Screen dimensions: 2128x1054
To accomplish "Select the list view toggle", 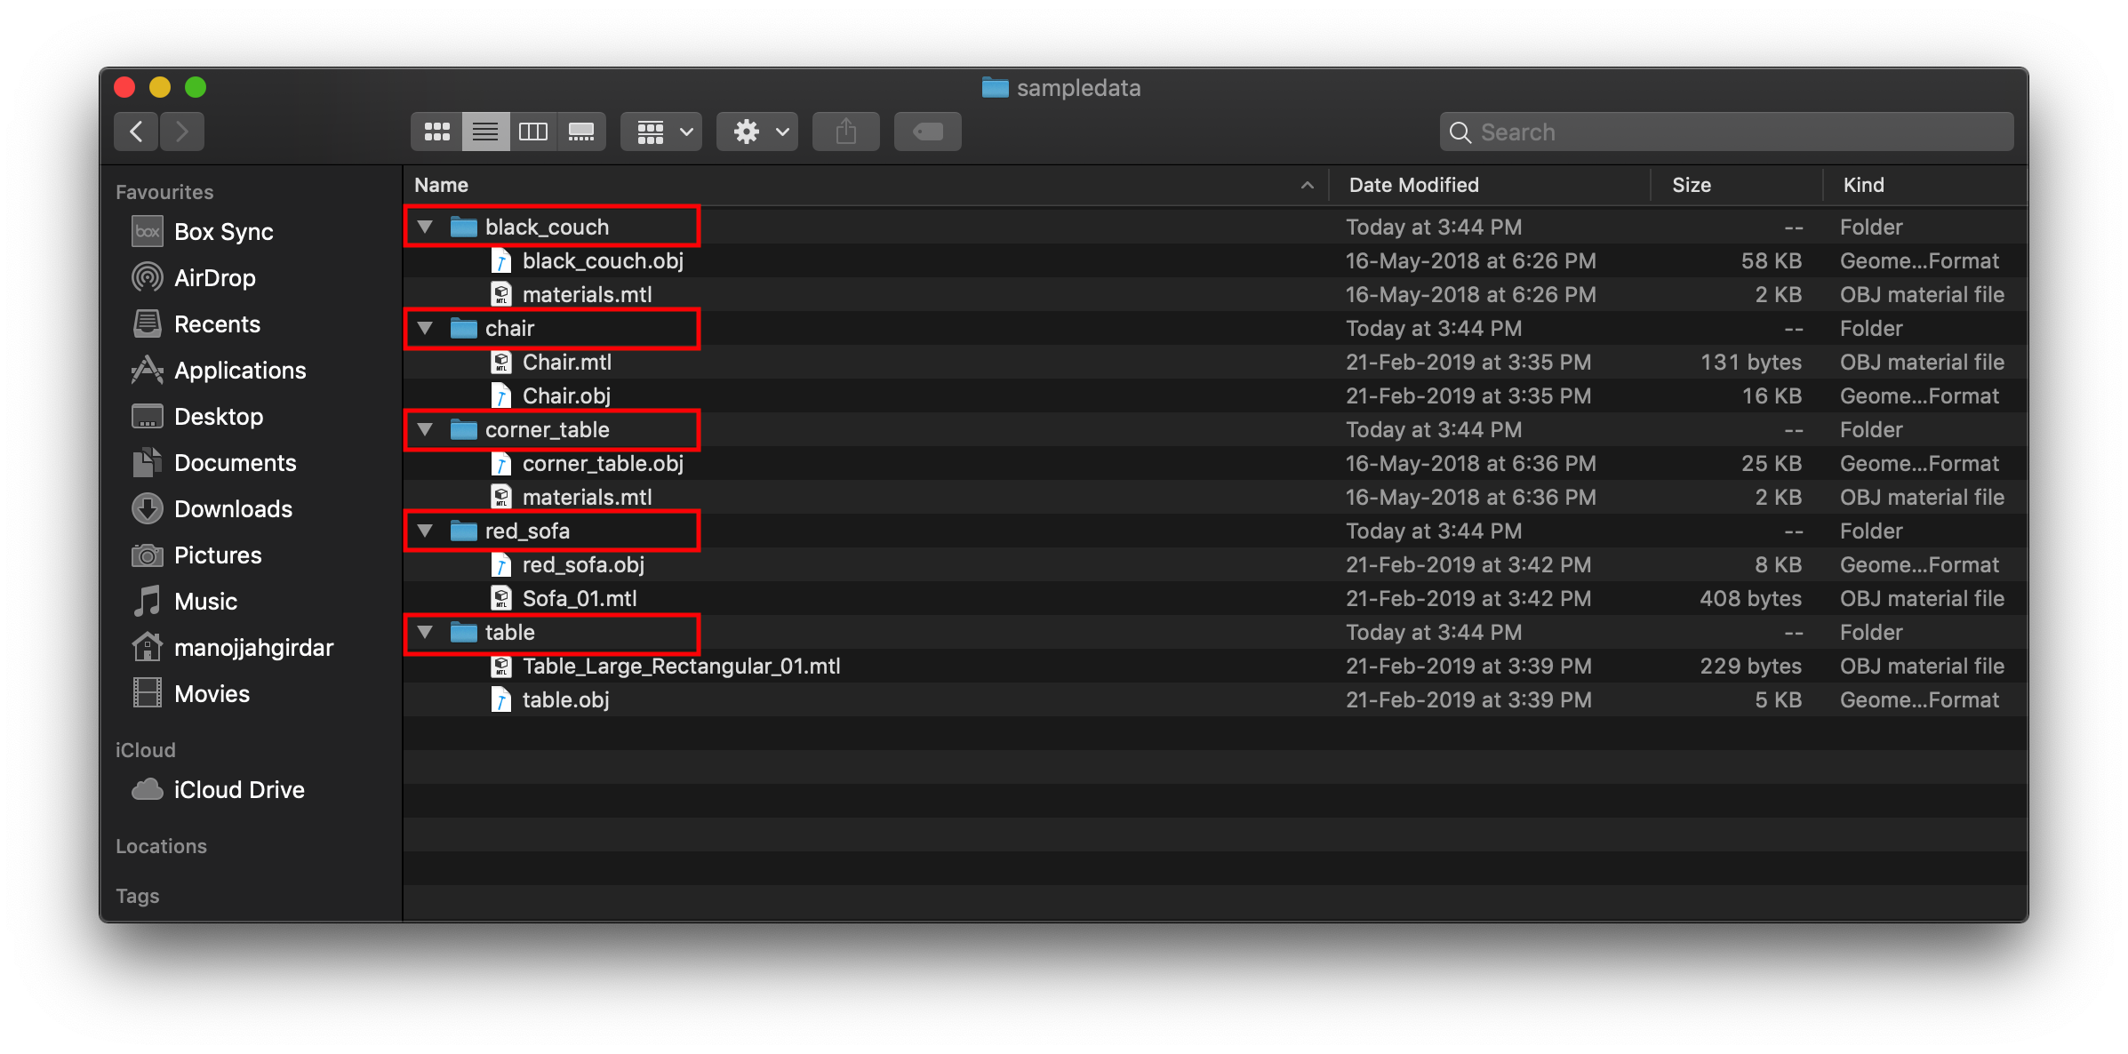I will tap(485, 132).
